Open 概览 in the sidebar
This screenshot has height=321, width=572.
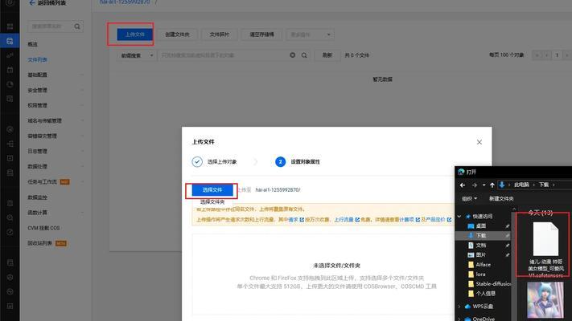click(x=33, y=44)
